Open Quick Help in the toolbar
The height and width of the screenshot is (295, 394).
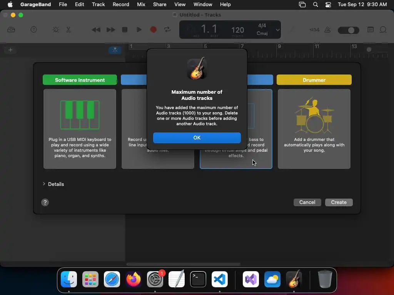pos(33,30)
